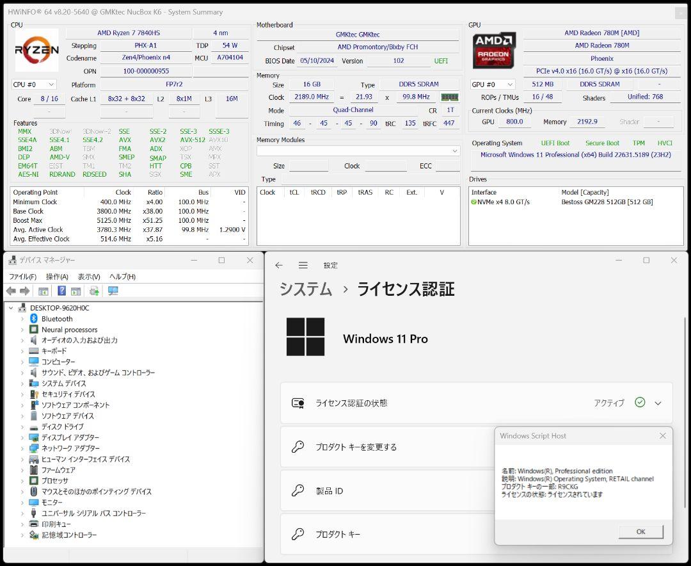This screenshot has width=691, height=566.
Task: Click the BIOS Date 05/10/2024 field
Action: [x=317, y=61]
